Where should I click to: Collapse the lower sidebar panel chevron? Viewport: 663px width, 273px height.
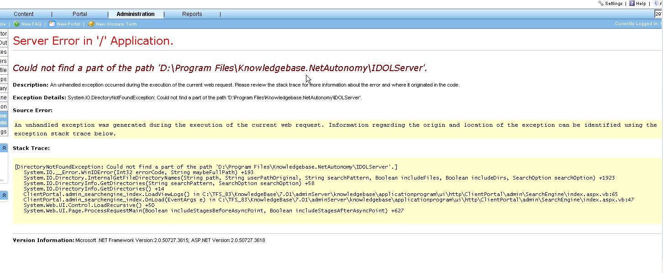(4, 196)
